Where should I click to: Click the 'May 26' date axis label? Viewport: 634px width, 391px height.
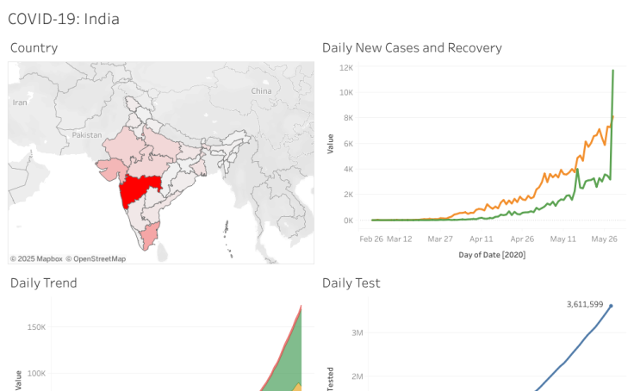(x=605, y=239)
